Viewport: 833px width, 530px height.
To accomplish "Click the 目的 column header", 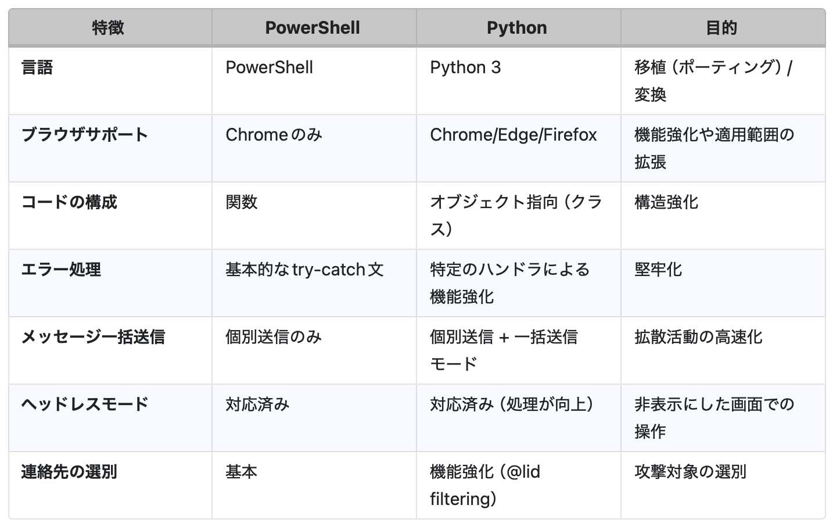I will tap(721, 28).
